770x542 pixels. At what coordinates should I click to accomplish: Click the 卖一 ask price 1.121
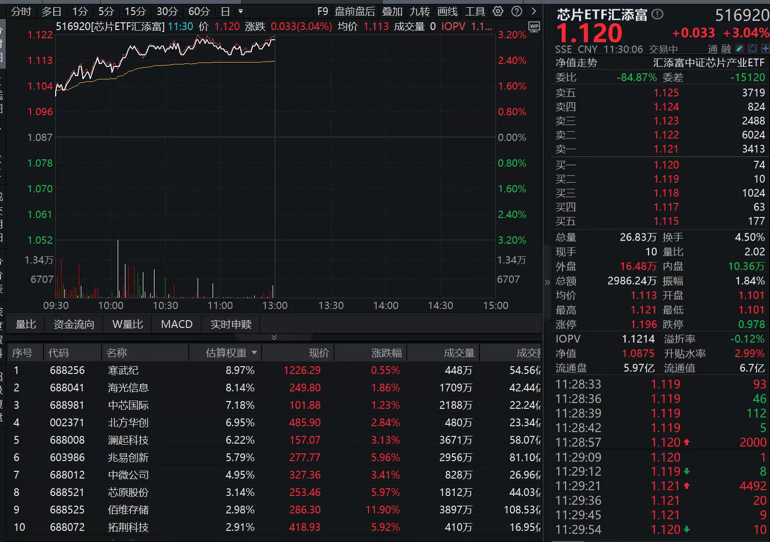click(666, 149)
